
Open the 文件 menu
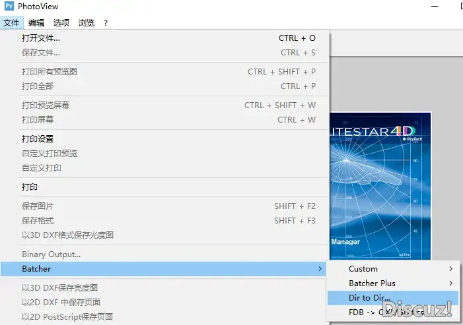pyautogui.click(x=11, y=22)
